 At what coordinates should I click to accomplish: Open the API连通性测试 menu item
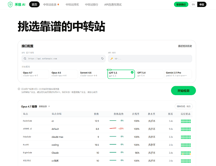pyautogui.click(x=113, y=5)
